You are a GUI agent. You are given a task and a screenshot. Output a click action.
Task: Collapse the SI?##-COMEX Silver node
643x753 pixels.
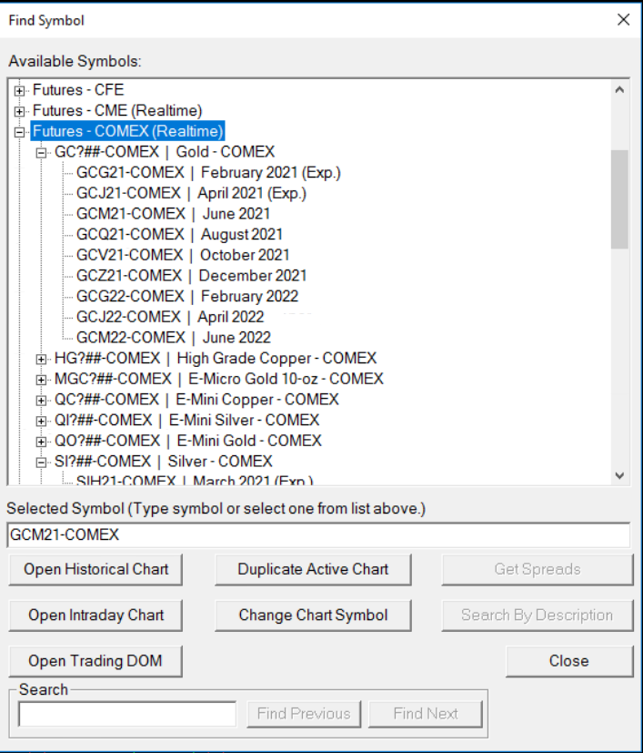click(41, 462)
